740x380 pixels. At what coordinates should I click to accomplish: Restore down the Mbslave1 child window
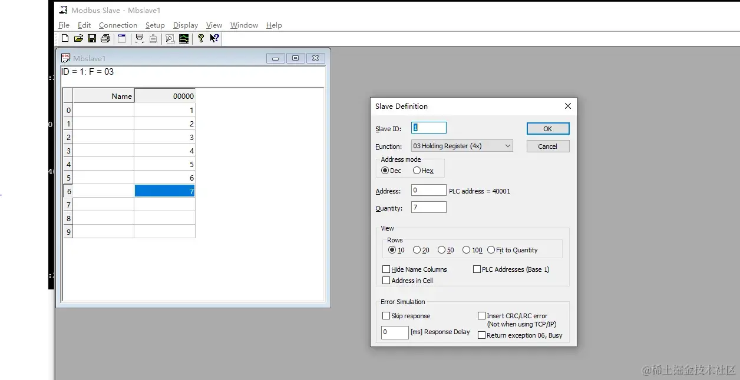coord(295,58)
